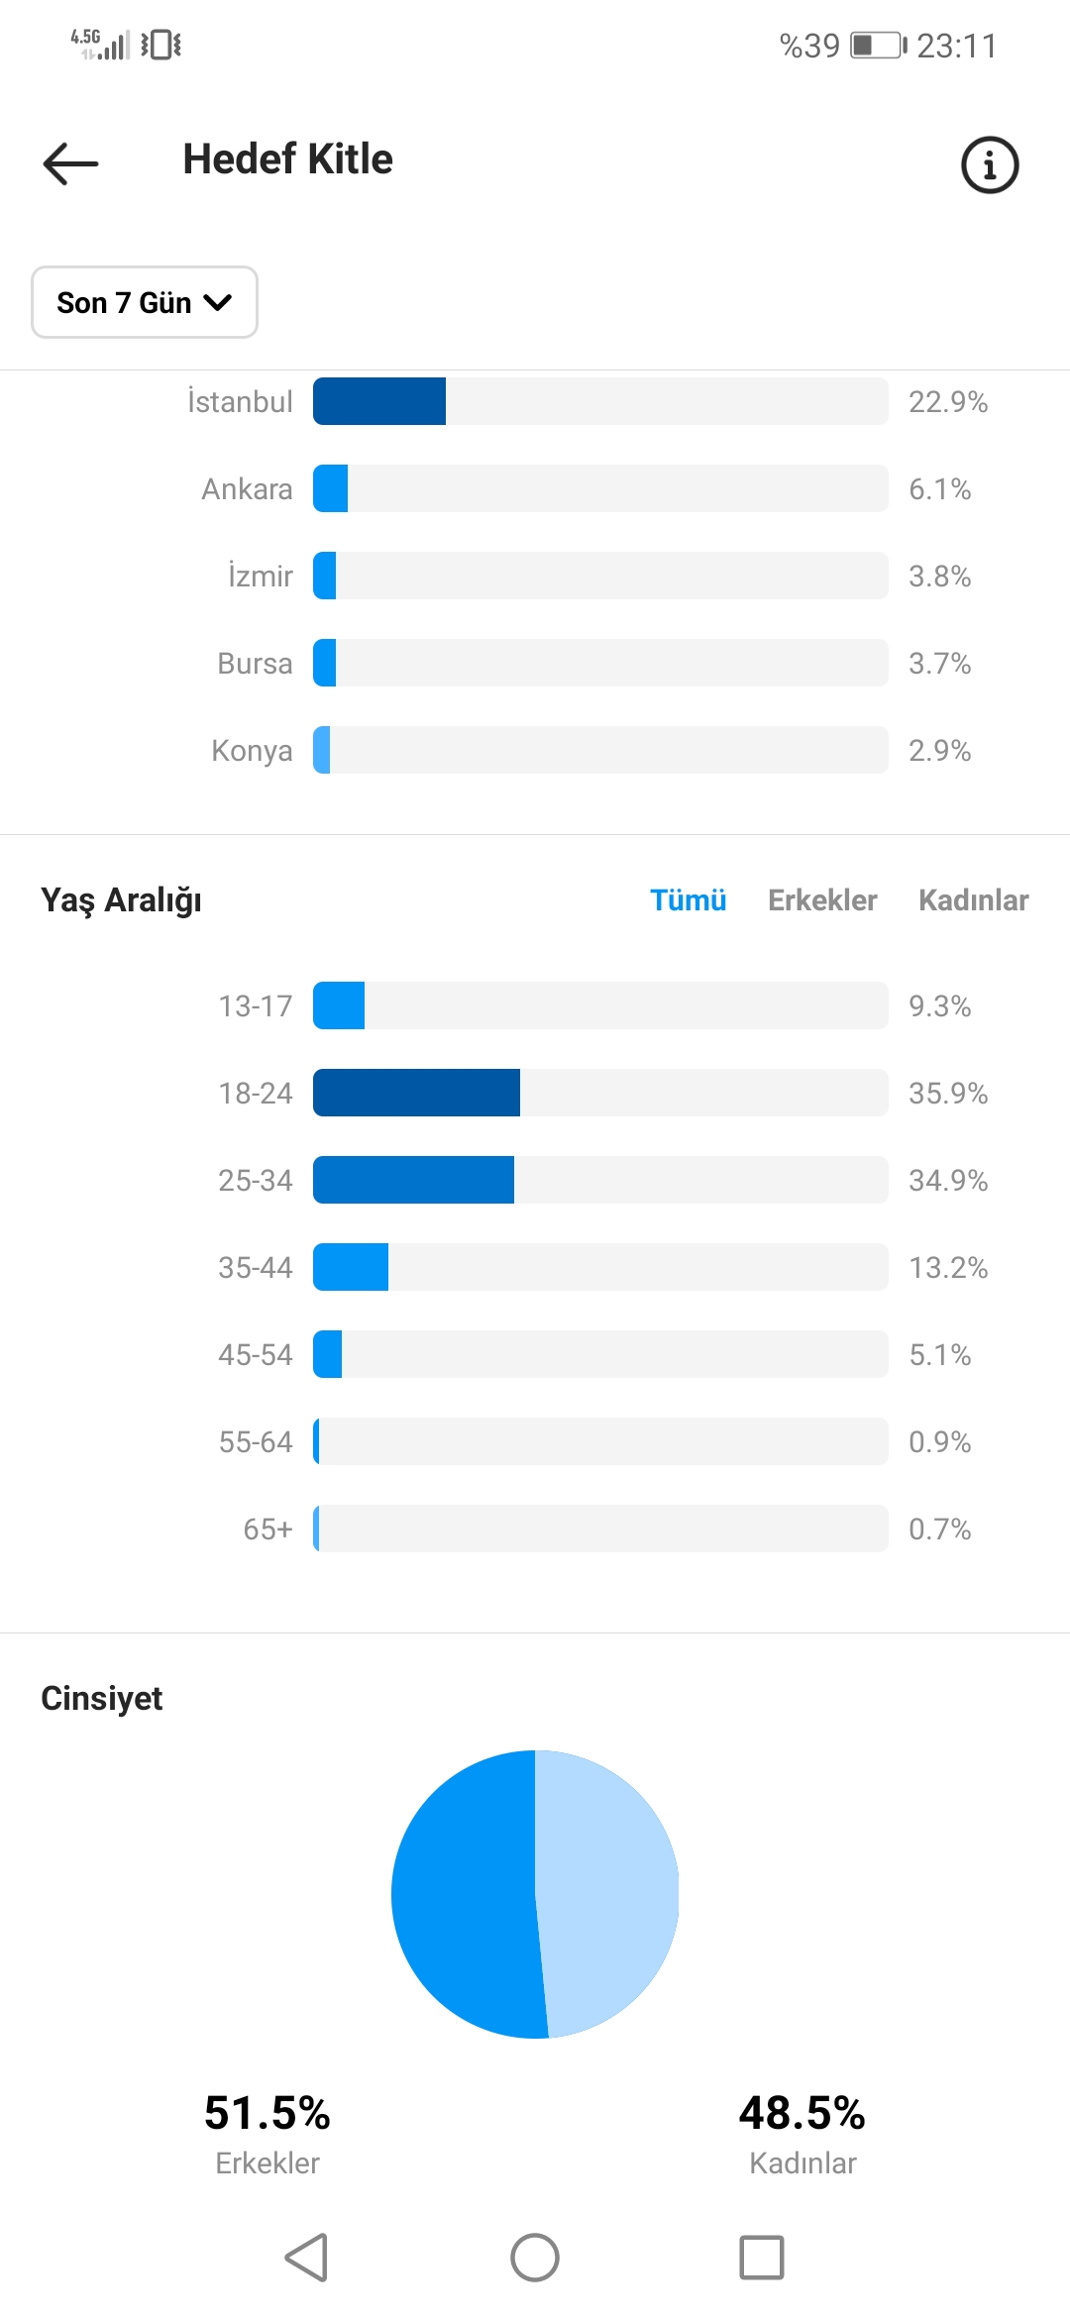Expand the Son 7 Gün dropdown
The height and width of the screenshot is (2318, 1070).
(145, 302)
